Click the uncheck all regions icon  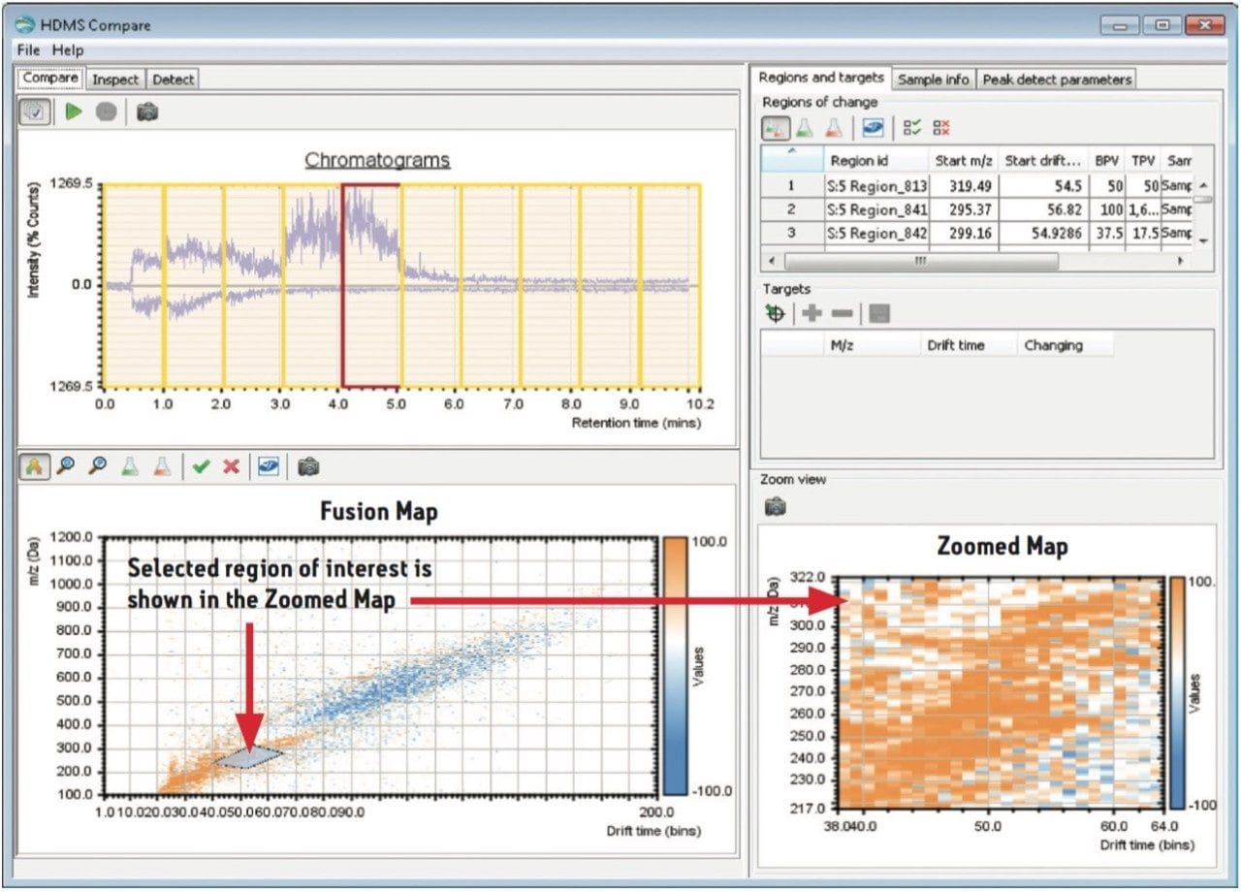click(941, 127)
